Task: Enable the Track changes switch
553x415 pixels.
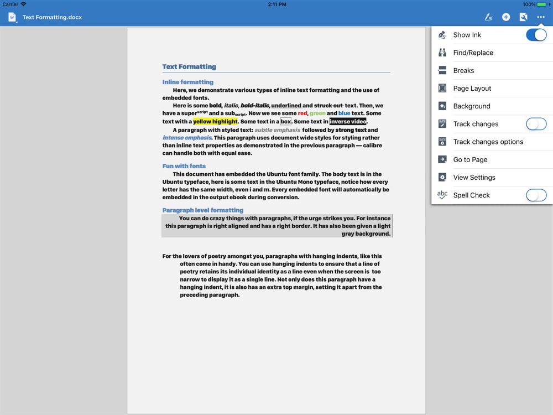Action: 536,124
